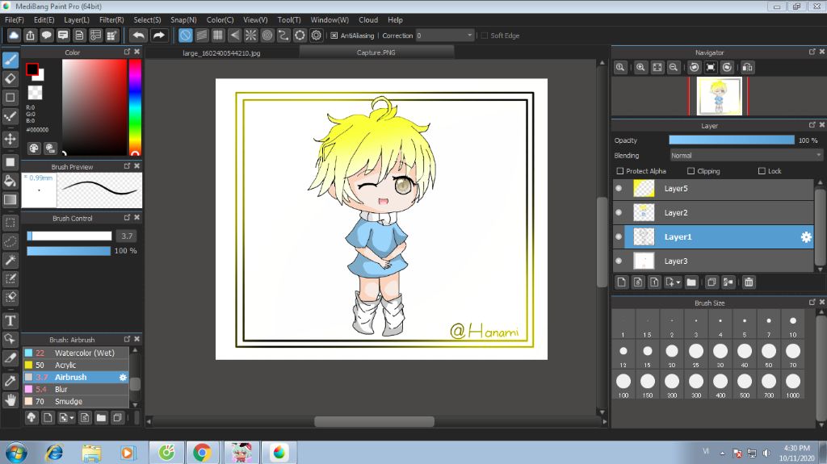Select the Hand tool

click(10, 400)
